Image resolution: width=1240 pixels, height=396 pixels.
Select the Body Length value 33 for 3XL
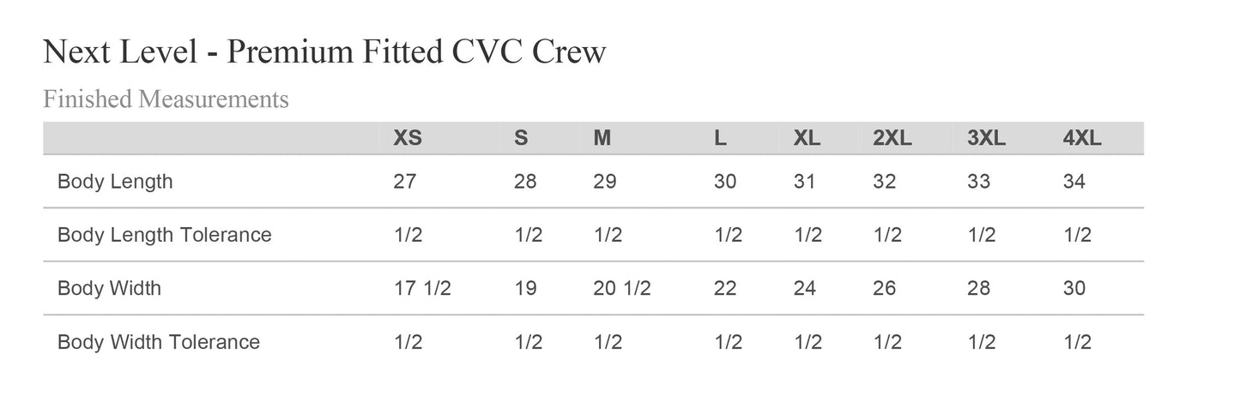click(978, 182)
